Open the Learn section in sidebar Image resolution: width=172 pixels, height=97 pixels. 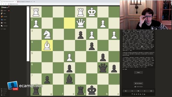click(x=3, y=20)
